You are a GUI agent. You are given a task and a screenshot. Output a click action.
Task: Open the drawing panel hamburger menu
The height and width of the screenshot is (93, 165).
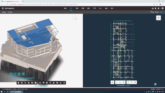[x=159, y=18]
